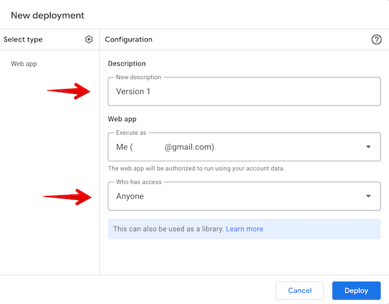Click the account data authorization note
Viewport: 389px width, 304px height.
click(x=196, y=169)
